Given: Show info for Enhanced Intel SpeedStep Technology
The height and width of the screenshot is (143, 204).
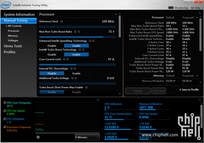Looking at the screenshot, I should coord(90,41).
